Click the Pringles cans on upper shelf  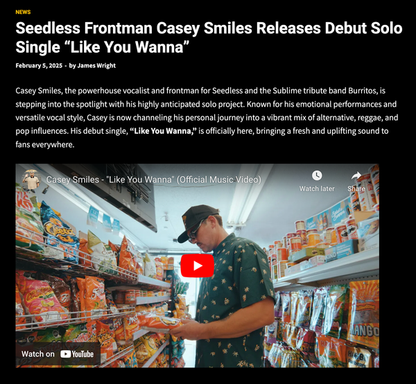click(x=365, y=186)
